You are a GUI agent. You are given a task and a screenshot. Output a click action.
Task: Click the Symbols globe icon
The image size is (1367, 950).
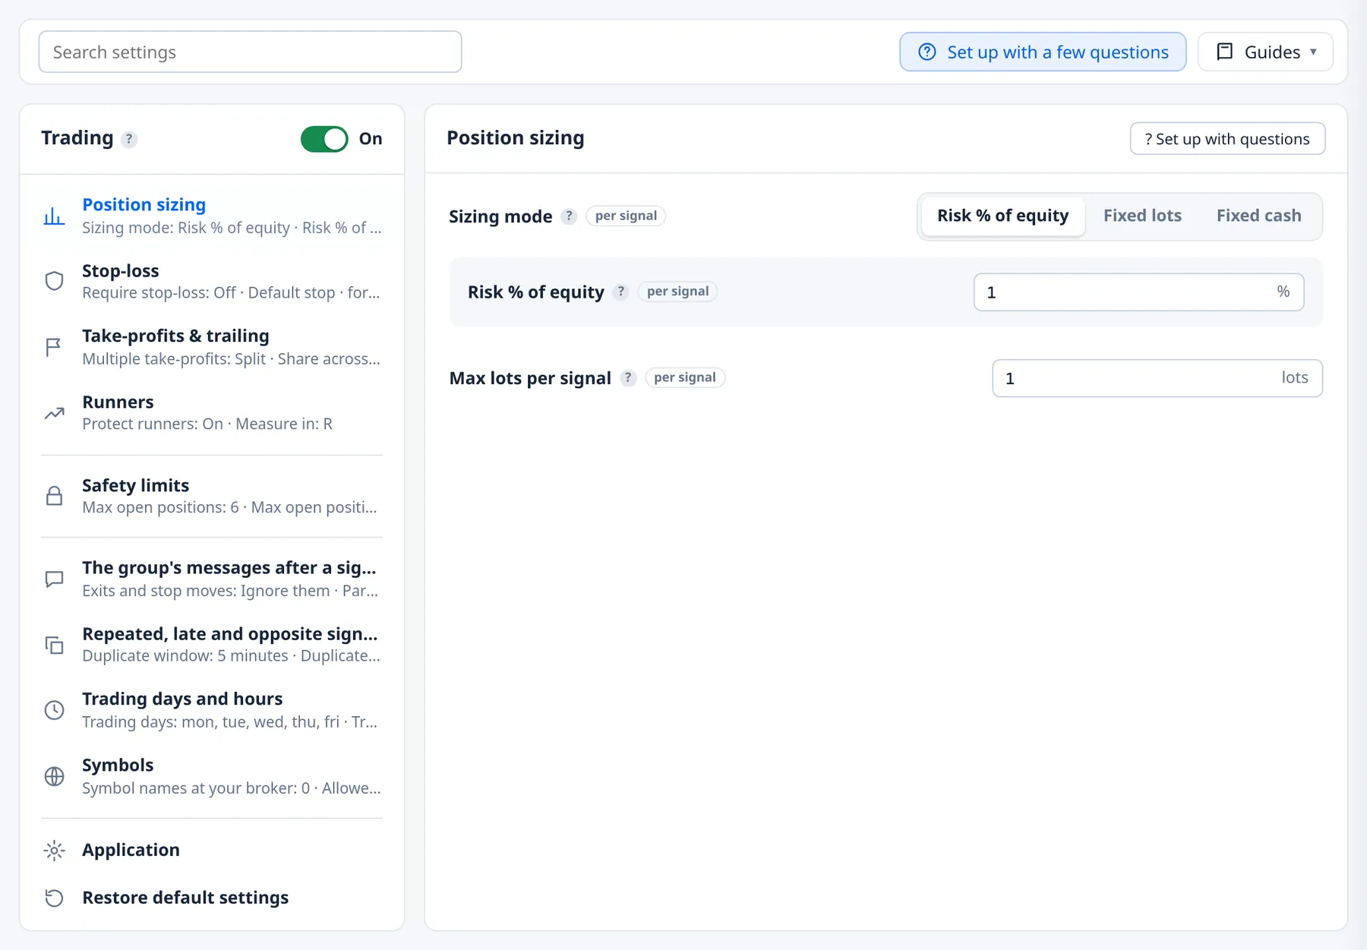pos(54,776)
